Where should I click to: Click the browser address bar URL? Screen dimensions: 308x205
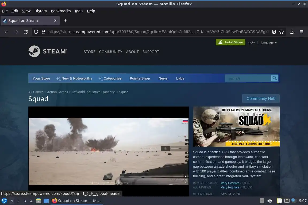(x=159, y=32)
